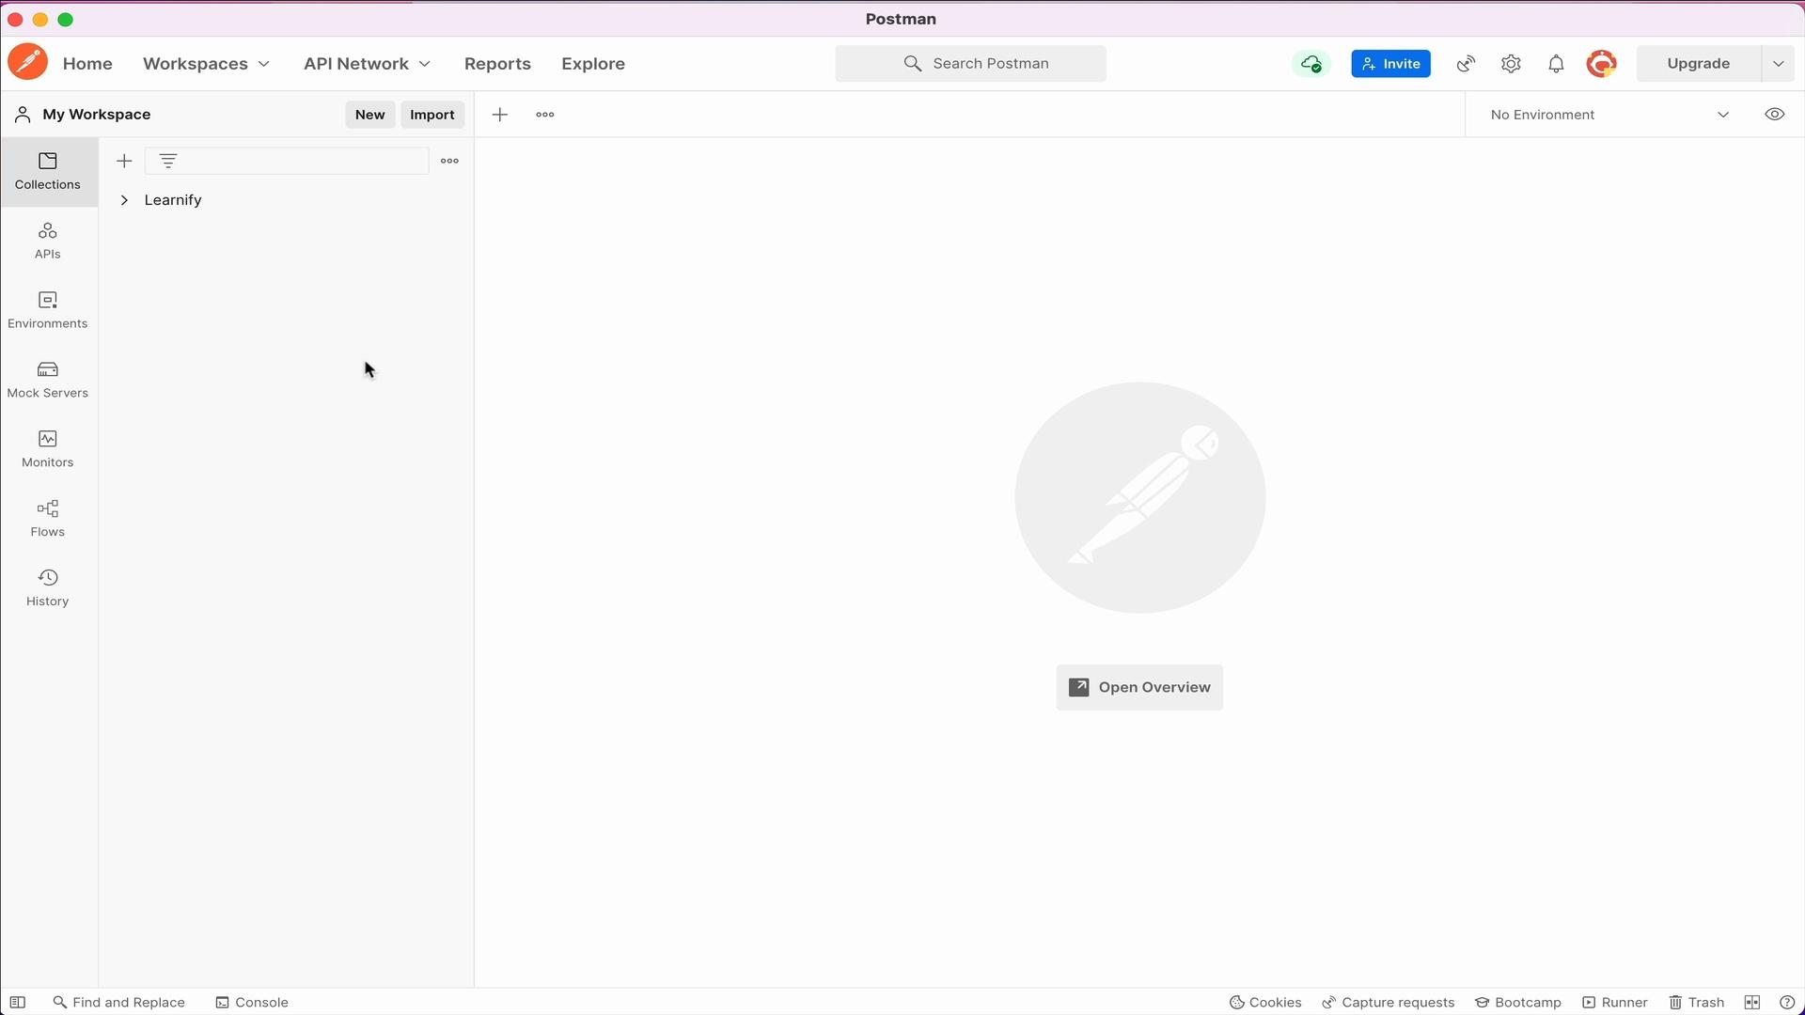Open the Console
The height and width of the screenshot is (1015, 1805).
[252, 1002]
